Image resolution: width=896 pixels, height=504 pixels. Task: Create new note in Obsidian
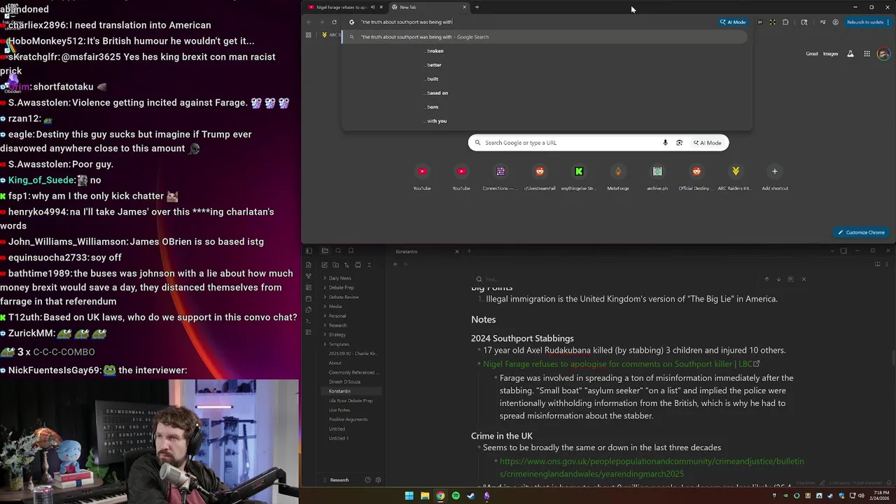[324, 265]
